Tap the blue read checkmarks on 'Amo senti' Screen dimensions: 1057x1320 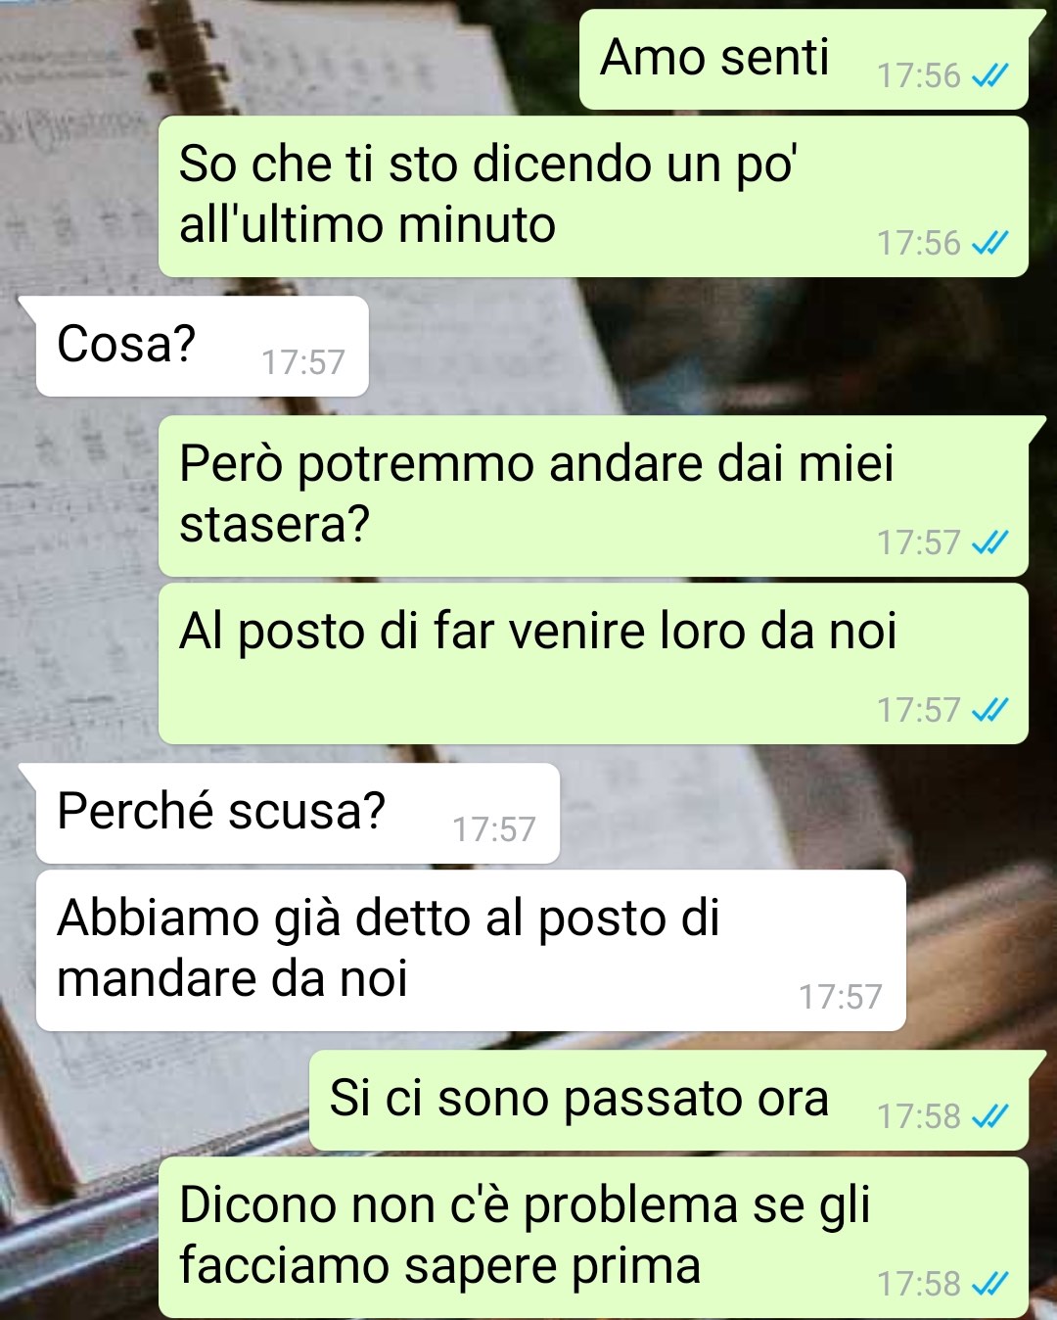[989, 75]
